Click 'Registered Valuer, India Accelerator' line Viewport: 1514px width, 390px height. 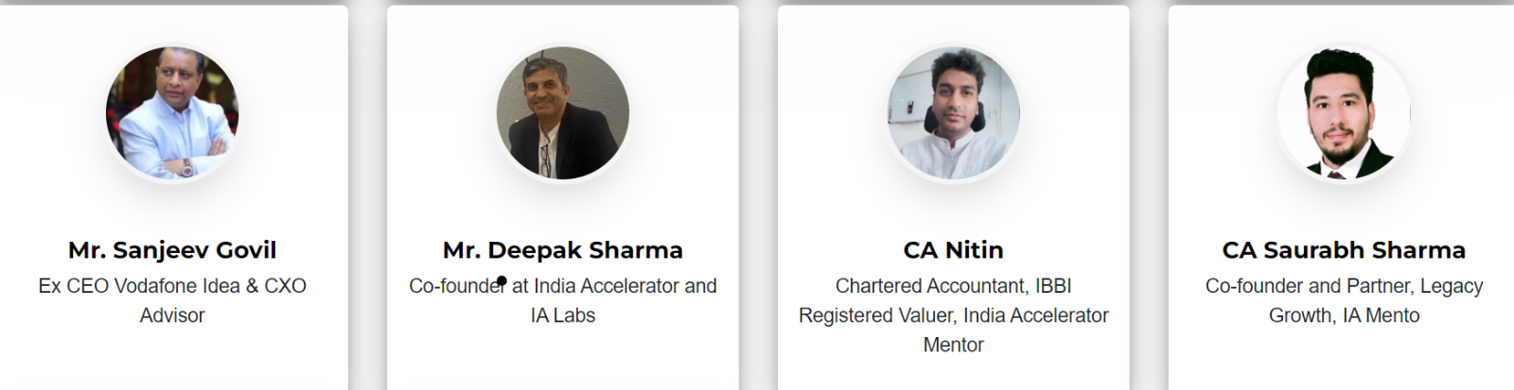click(954, 315)
